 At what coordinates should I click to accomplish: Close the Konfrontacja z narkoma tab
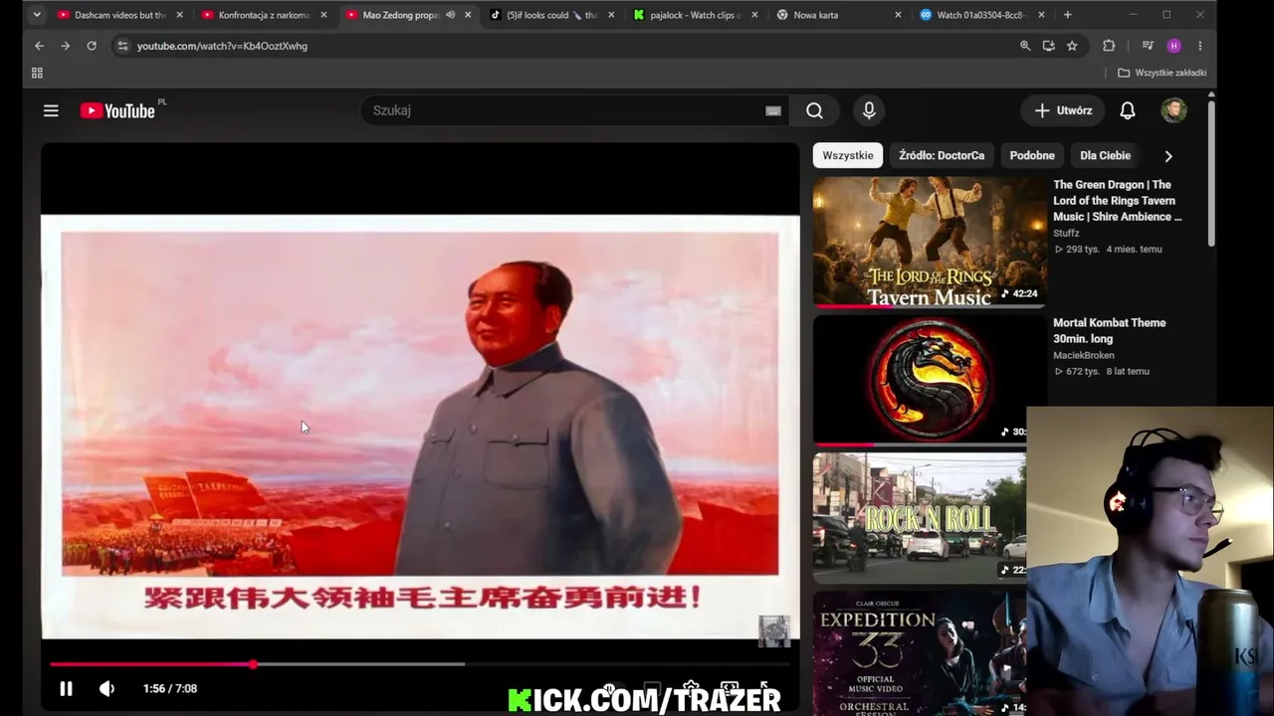click(323, 15)
